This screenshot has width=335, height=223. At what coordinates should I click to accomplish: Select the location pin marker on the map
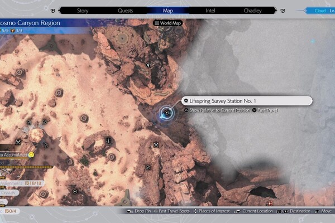[148, 65]
